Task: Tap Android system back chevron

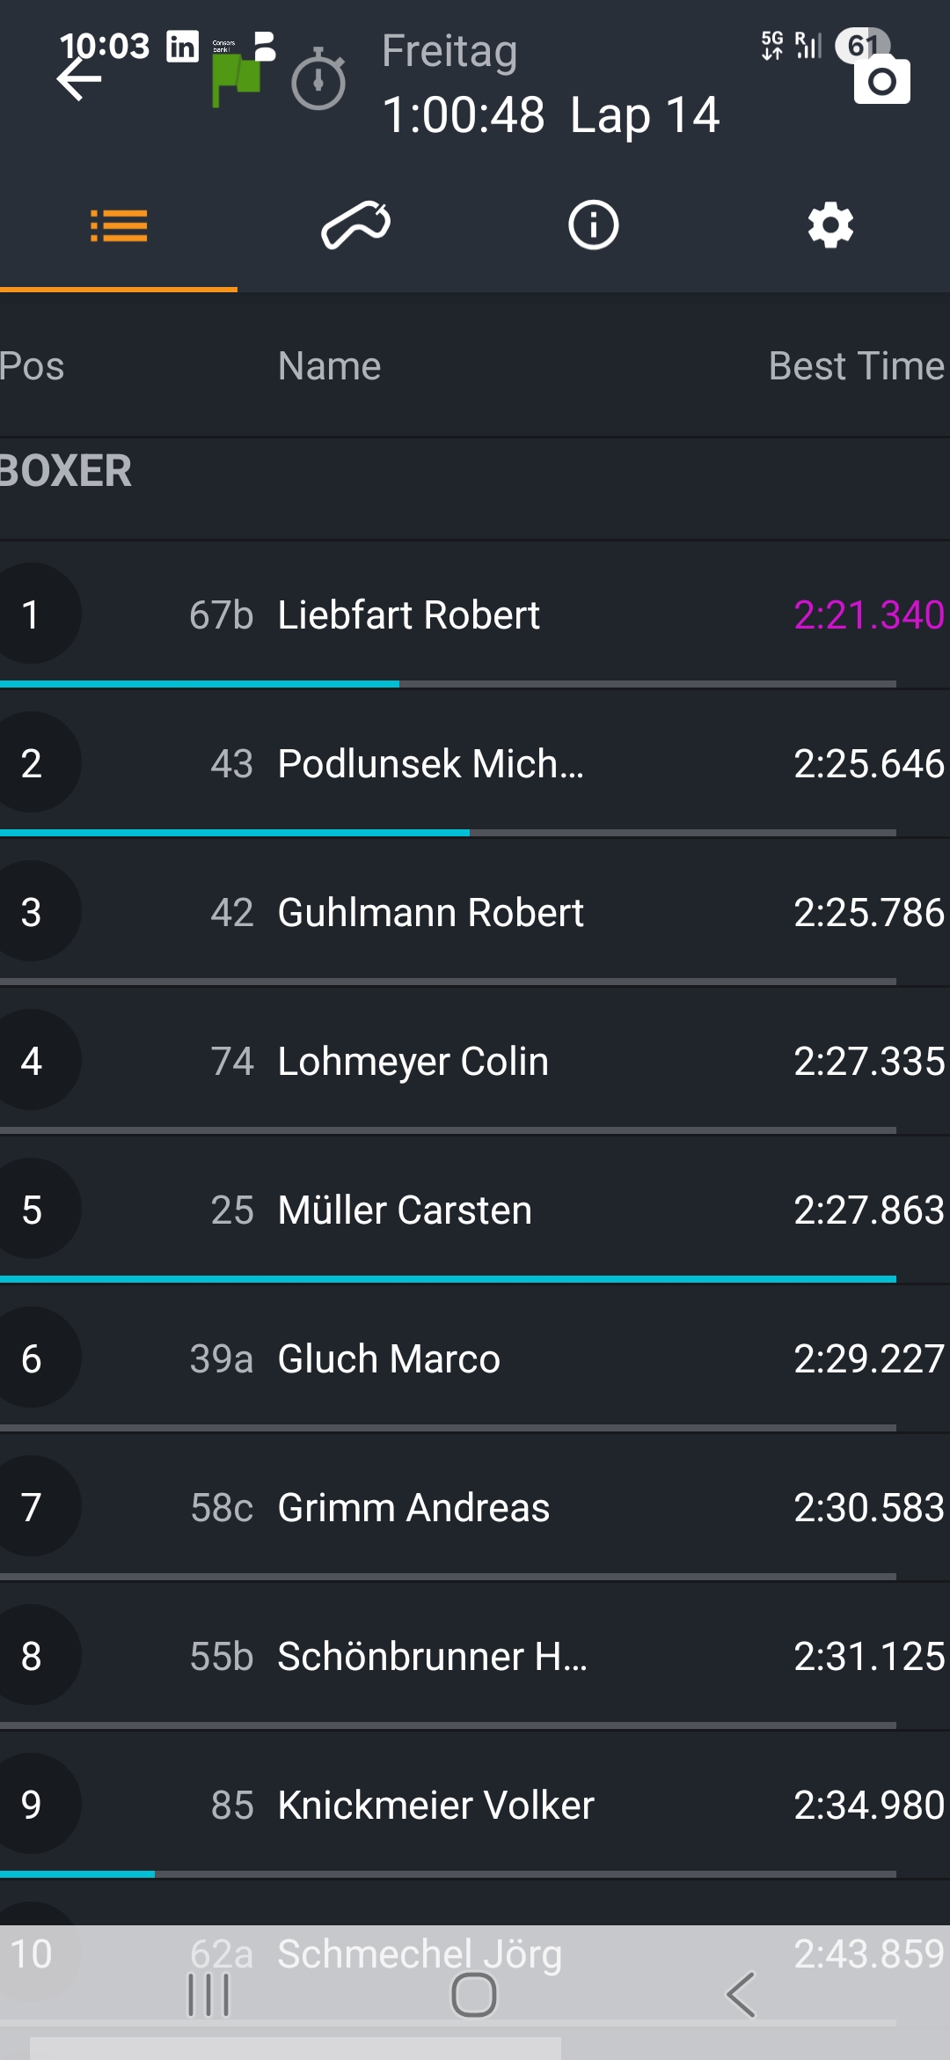Action: 741,1995
